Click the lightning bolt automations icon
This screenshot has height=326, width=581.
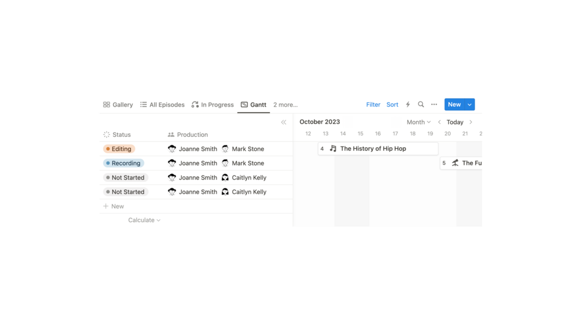408,104
